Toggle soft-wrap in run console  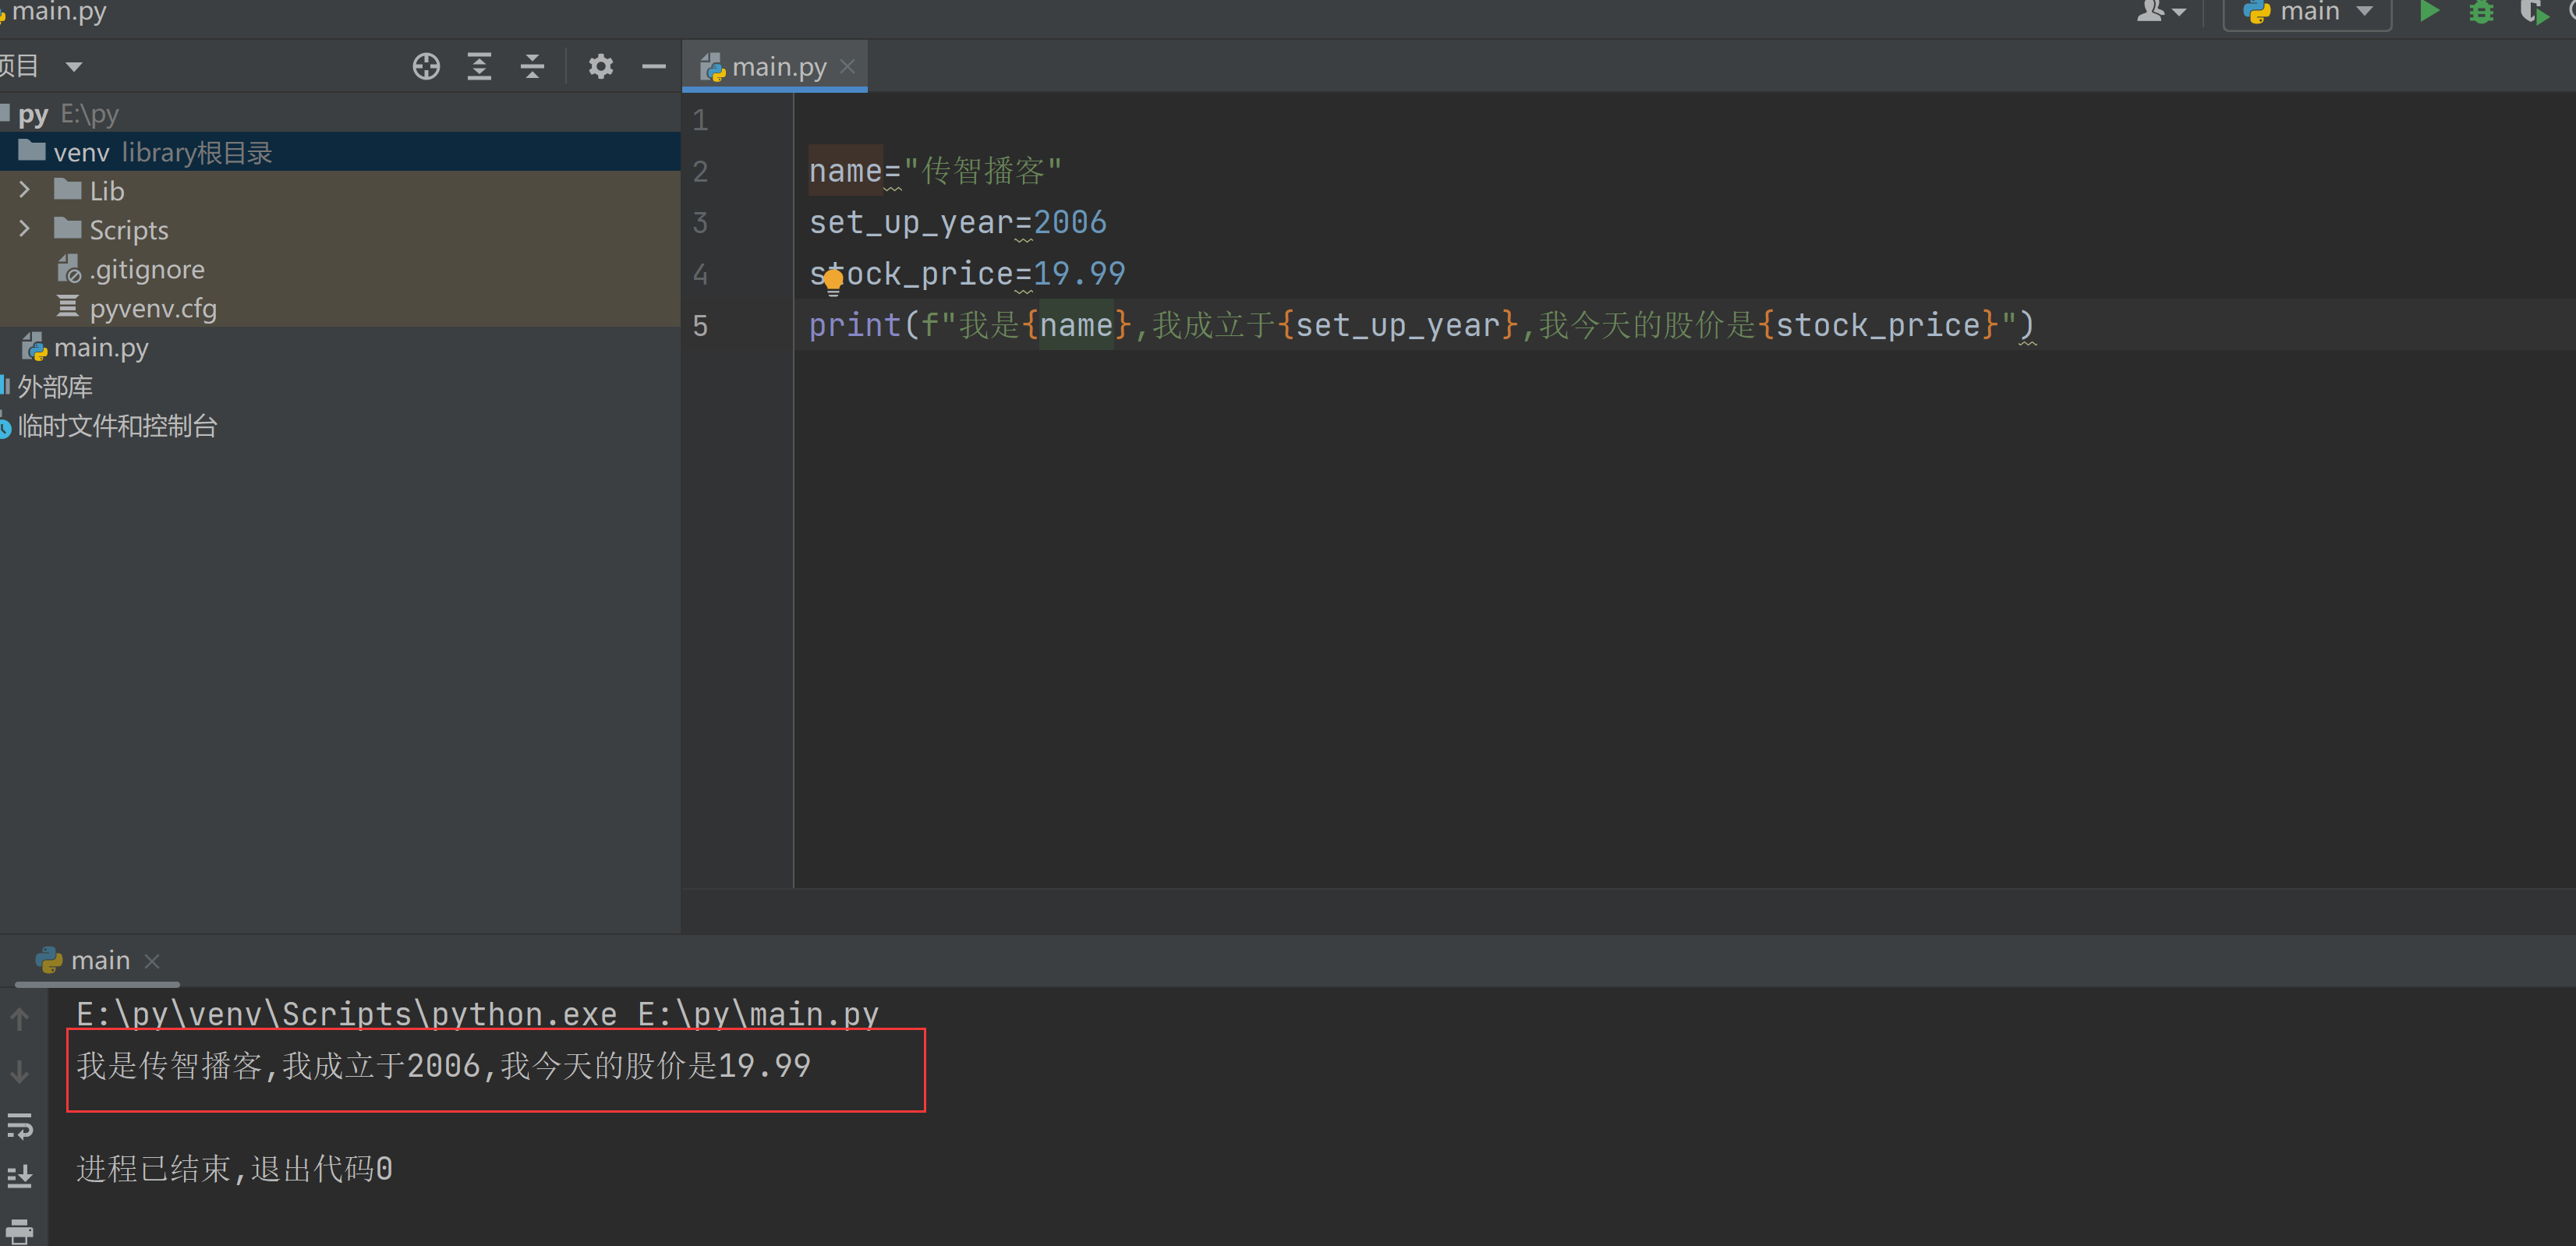coord(20,1125)
